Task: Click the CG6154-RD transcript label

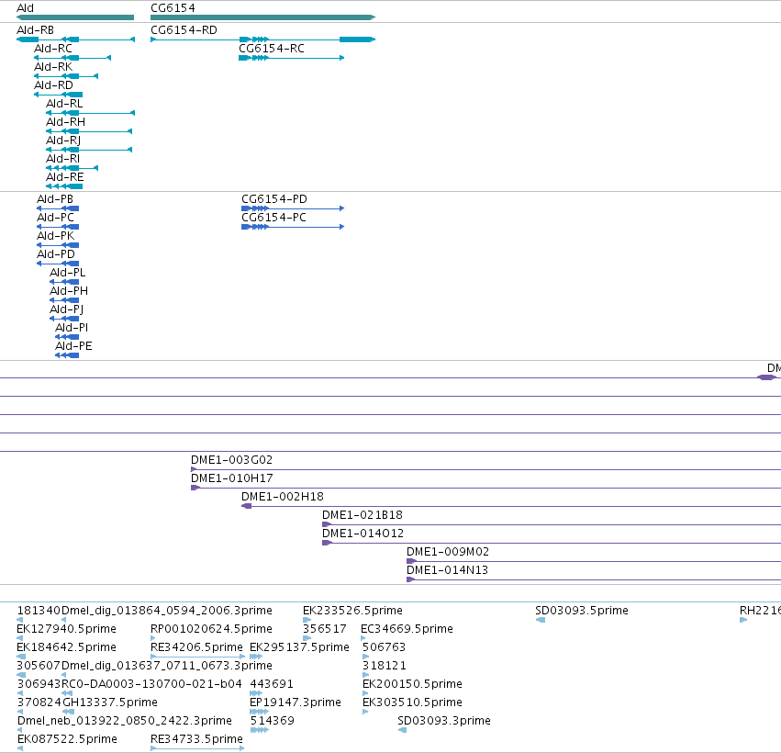Action: 184,30
